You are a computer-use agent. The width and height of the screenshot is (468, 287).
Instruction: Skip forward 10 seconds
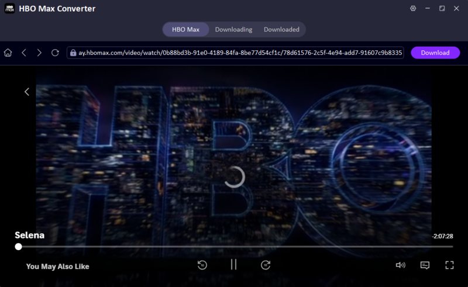(x=266, y=265)
